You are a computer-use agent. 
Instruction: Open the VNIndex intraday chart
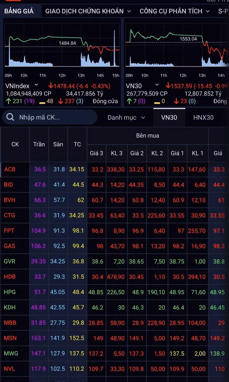pos(62,48)
